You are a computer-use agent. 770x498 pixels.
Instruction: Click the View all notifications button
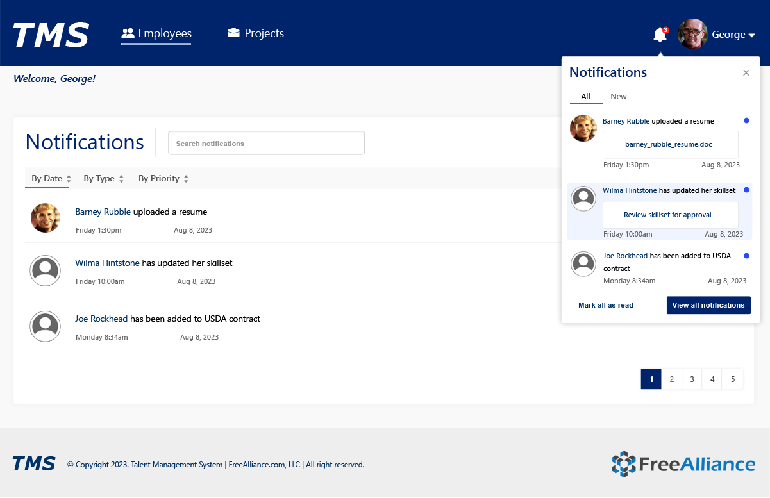pyautogui.click(x=708, y=305)
